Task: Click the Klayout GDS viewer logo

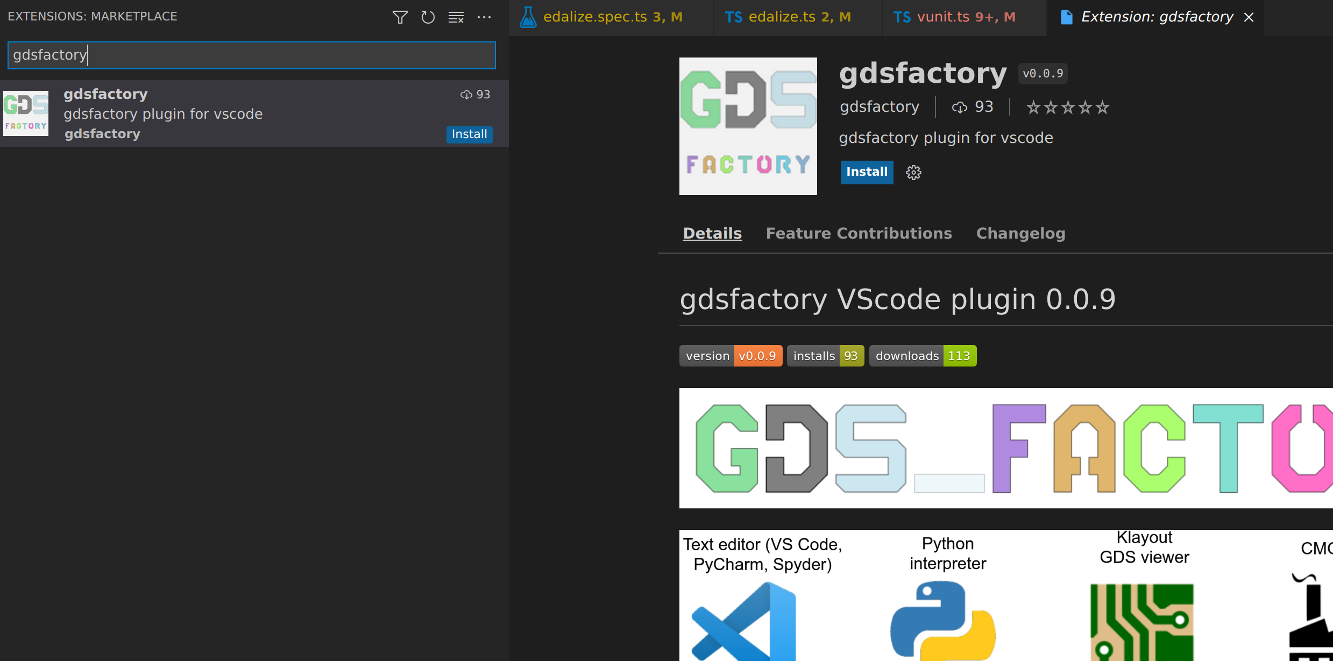Action: (x=1142, y=622)
